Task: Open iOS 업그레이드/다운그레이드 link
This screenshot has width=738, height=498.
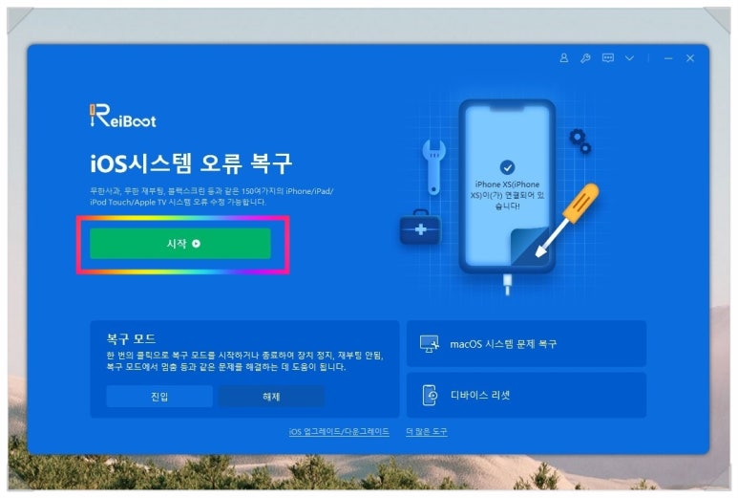Action: 339,432
